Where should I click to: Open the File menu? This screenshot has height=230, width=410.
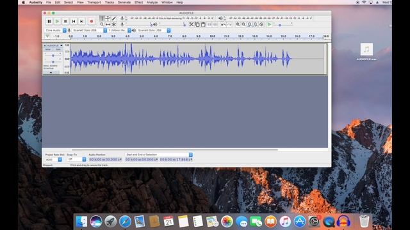tap(49, 3)
